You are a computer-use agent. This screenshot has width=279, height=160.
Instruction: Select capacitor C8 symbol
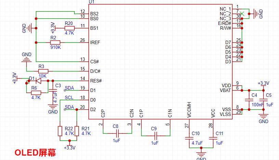click(117, 133)
